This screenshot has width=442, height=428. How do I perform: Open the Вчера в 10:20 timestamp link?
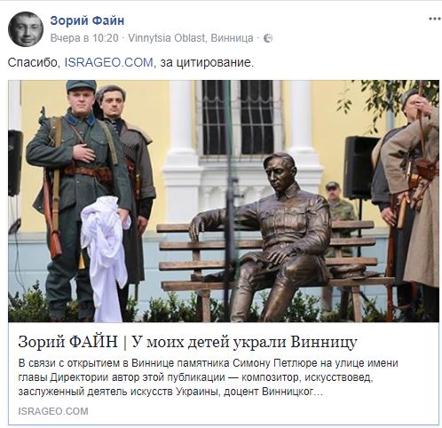point(84,38)
